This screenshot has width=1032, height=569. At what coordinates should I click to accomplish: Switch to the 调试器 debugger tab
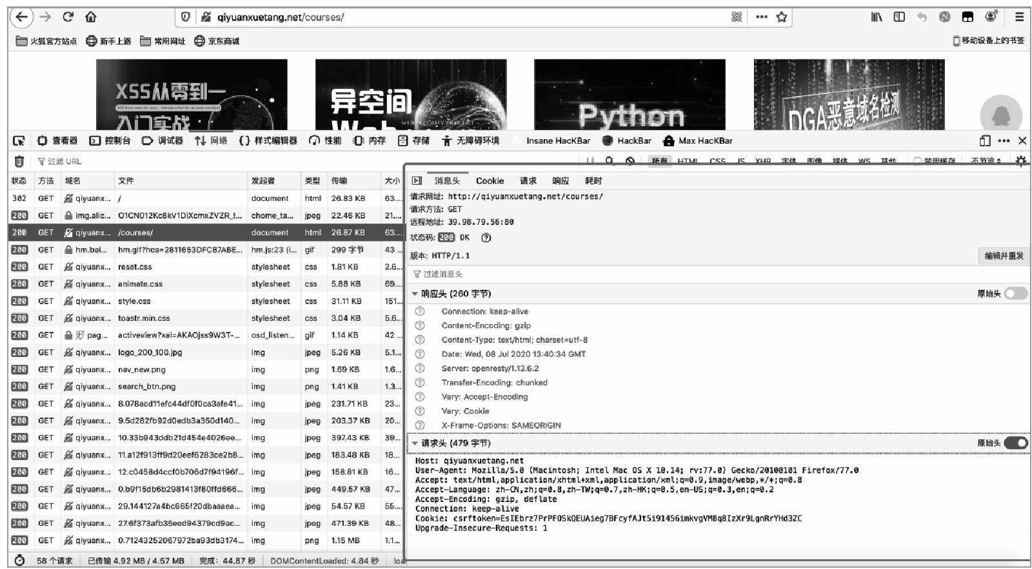pyautogui.click(x=163, y=140)
